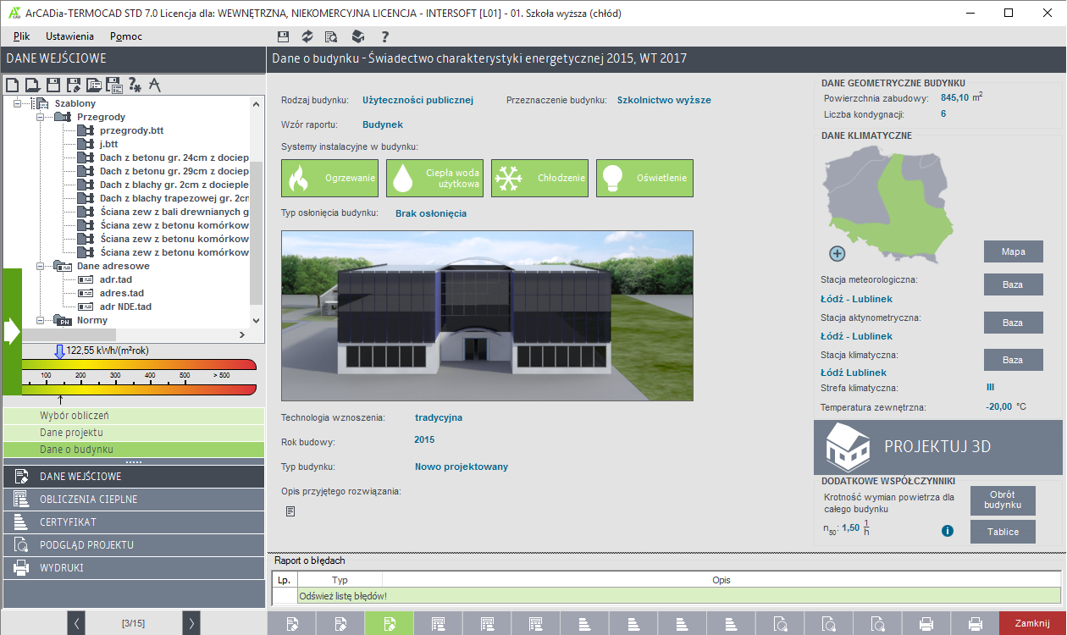Viewport: 1067px width, 635px height.
Task: Open Rodzaj budynku dropdown showing Użyteczności publicznej
Action: [417, 100]
